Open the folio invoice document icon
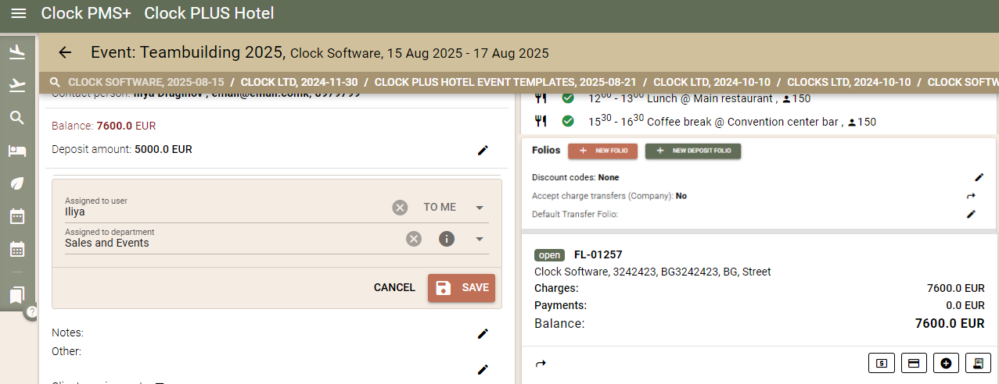Screen dimensions: 999x384 pyautogui.click(x=978, y=363)
